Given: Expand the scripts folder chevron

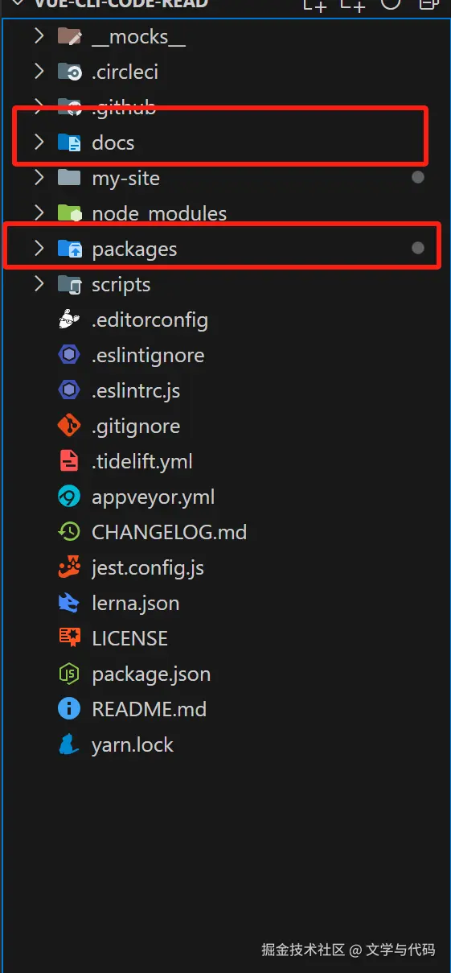Looking at the screenshot, I should click(x=38, y=285).
